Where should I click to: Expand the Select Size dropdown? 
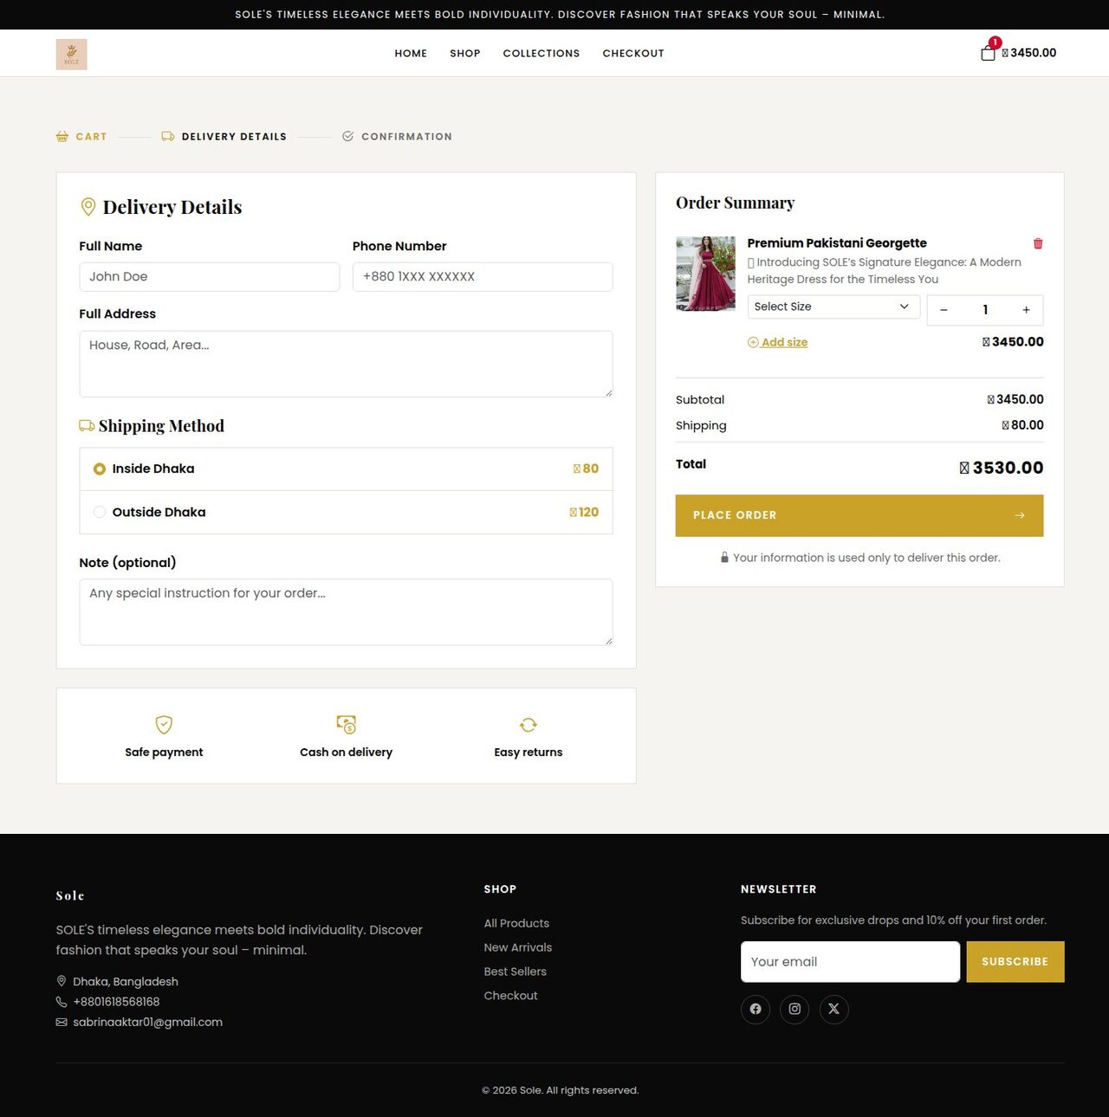tap(833, 307)
